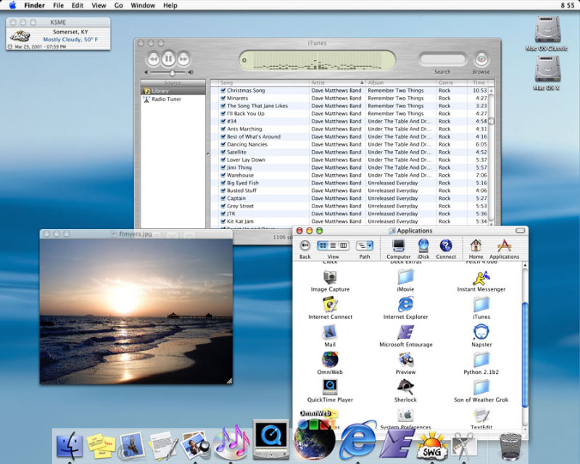Uncheck the Ants Marching checkbox

223,129
